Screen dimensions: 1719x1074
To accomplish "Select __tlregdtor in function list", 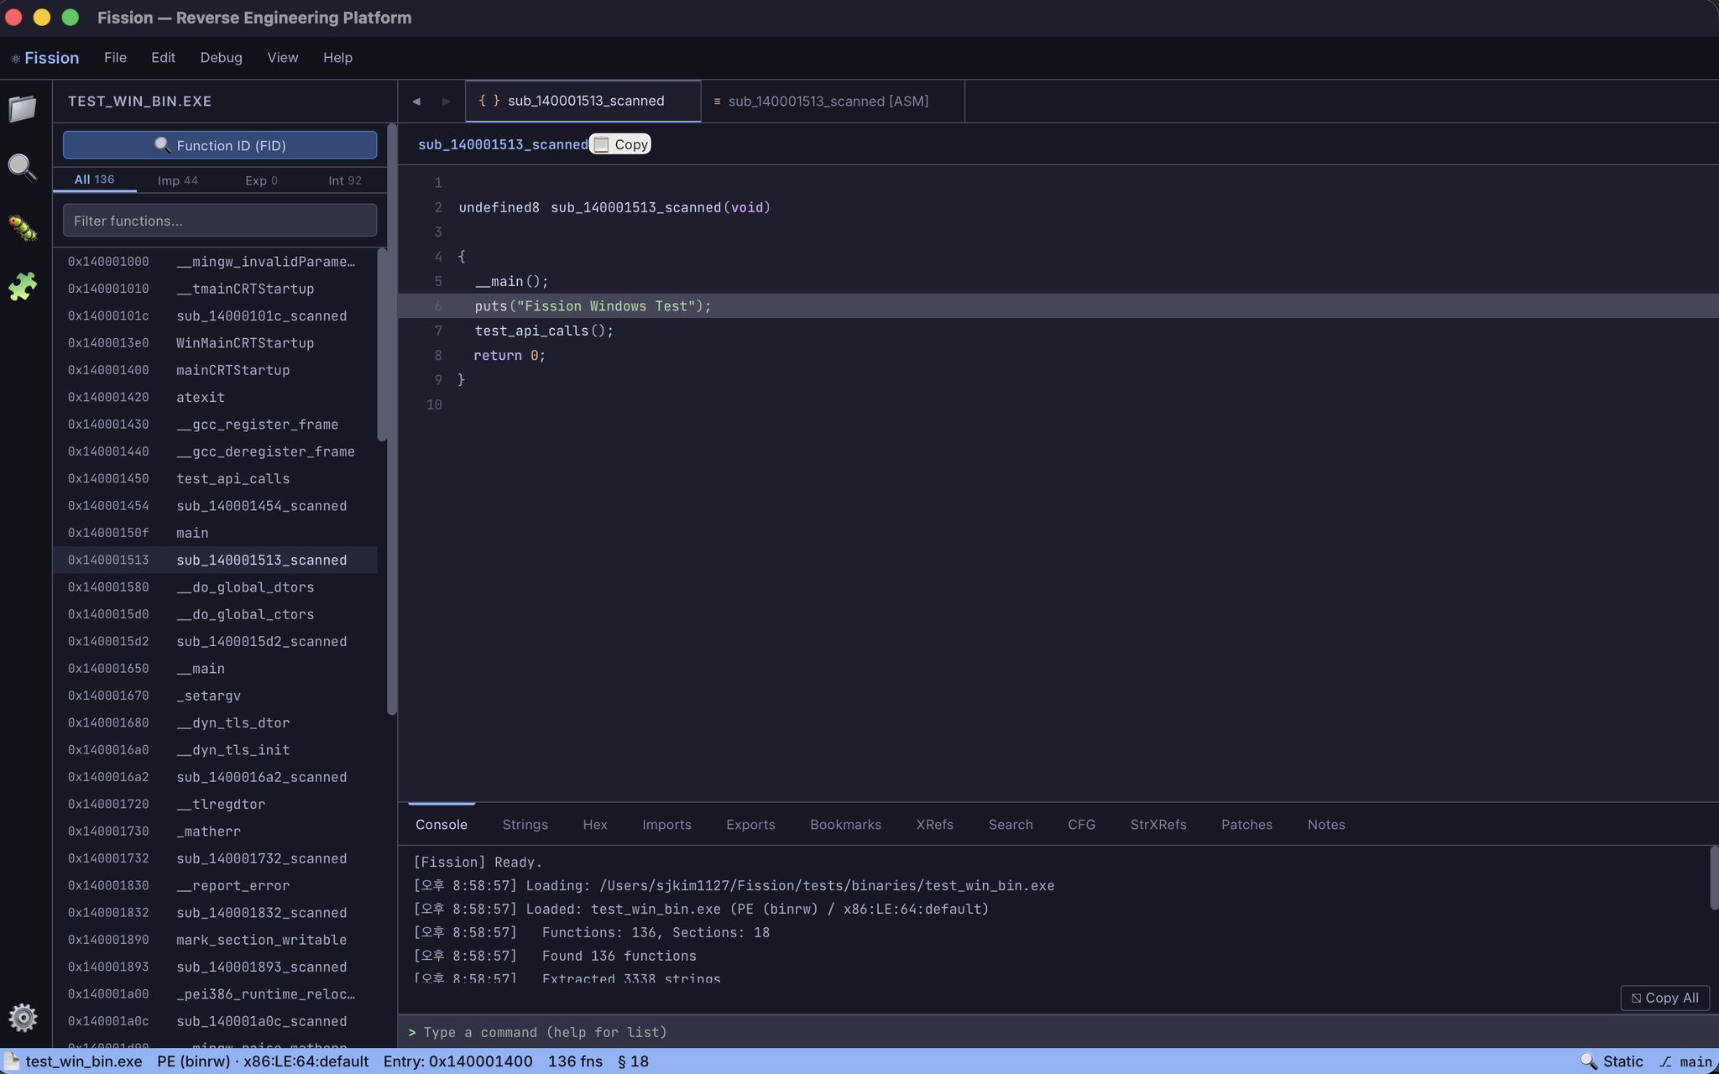I will (215, 804).
